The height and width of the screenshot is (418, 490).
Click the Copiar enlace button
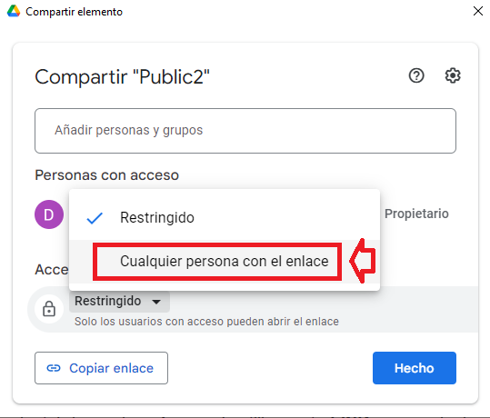pyautogui.click(x=101, y=368)
